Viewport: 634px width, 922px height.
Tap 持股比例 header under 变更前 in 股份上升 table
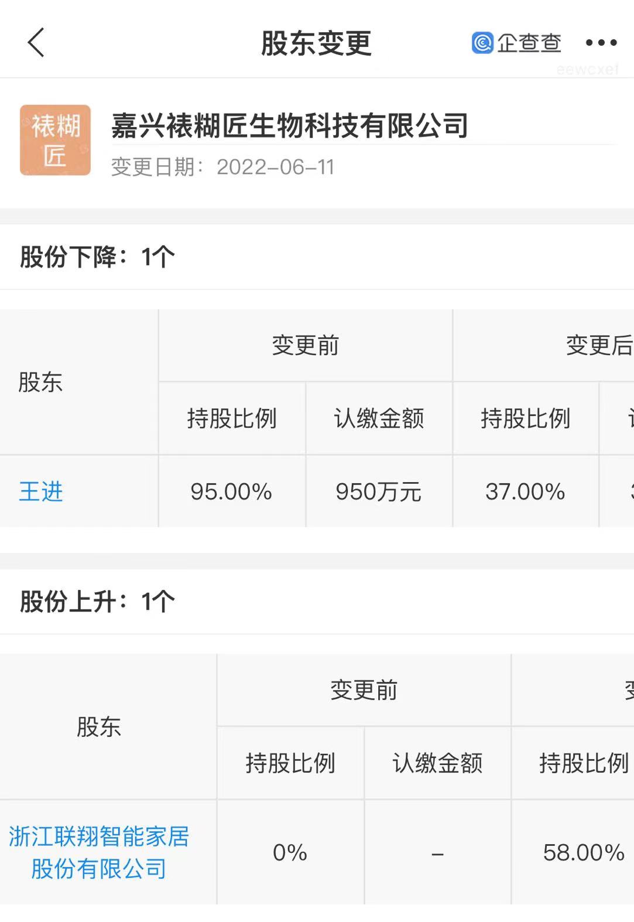(x=290, y=763)
